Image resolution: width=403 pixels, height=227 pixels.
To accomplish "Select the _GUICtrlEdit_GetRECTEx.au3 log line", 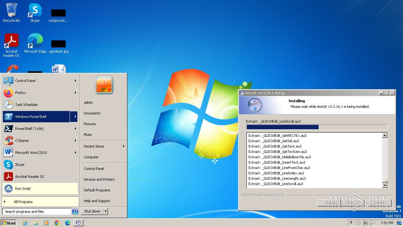I will (277, 136).
